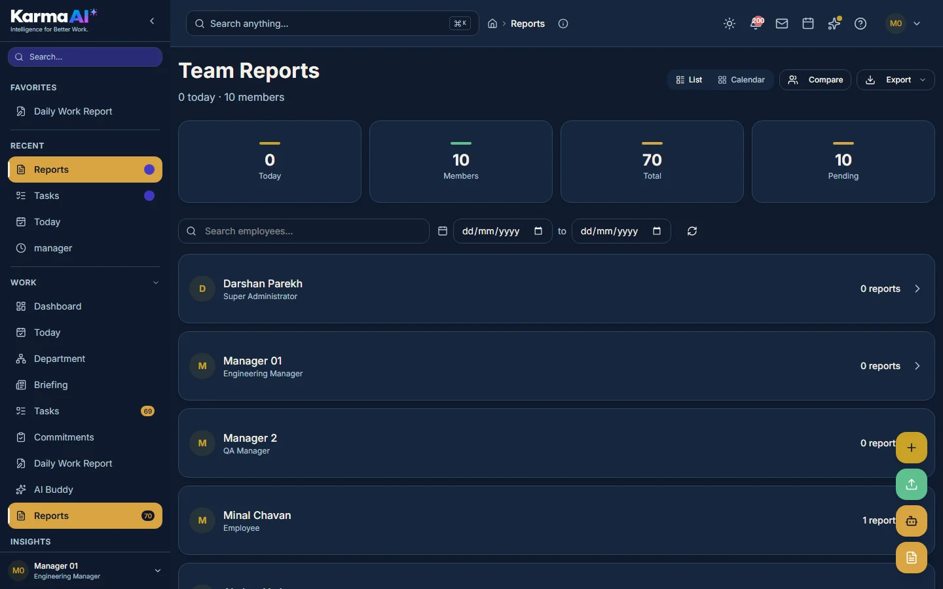Go to home via breadcrumb house icon
Viewport: 943px width, 589px height.
coord(492,24)
